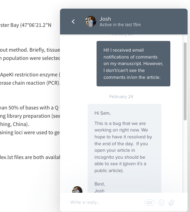Click the line "out method. Briefly, tissue"
190x212 pixels.
[30, 50]
